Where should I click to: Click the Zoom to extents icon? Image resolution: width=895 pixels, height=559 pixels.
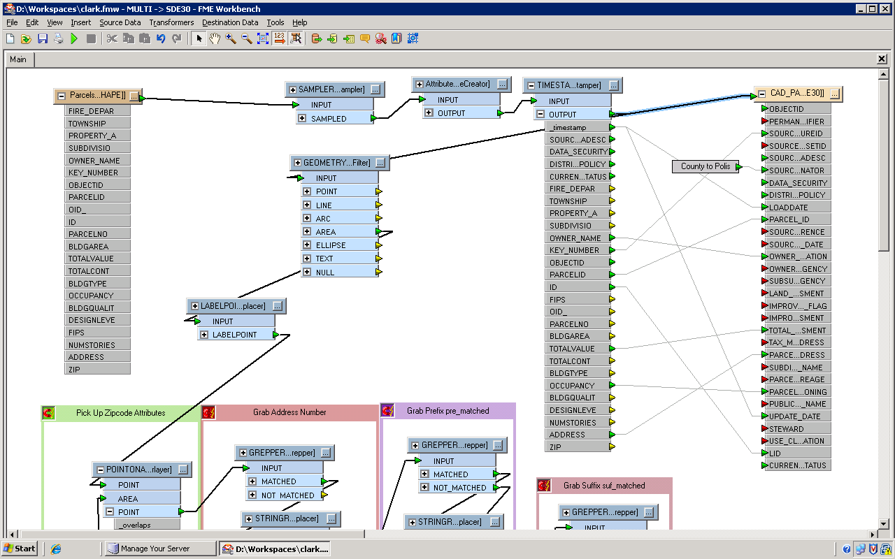[x=263, y=39]
